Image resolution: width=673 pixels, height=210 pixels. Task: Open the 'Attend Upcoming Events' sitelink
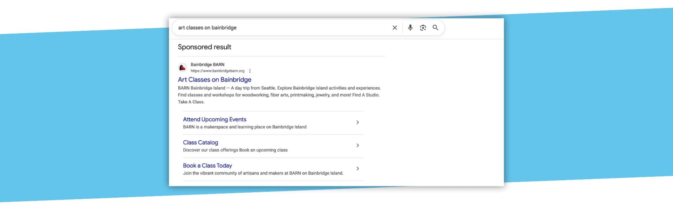pyautogui.click(x=215, y=119)
